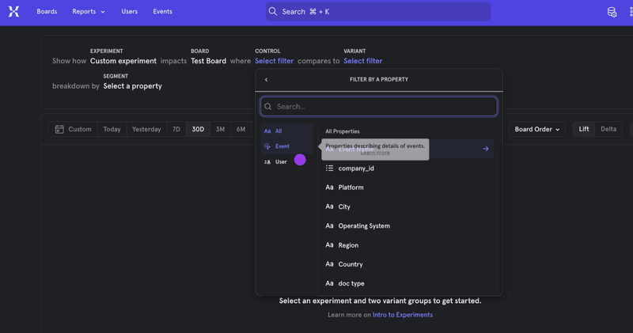The width and height of the screenshot is (633, 333).
Task: Click the list icon next to company_id
Action: [x=330, y=168]
